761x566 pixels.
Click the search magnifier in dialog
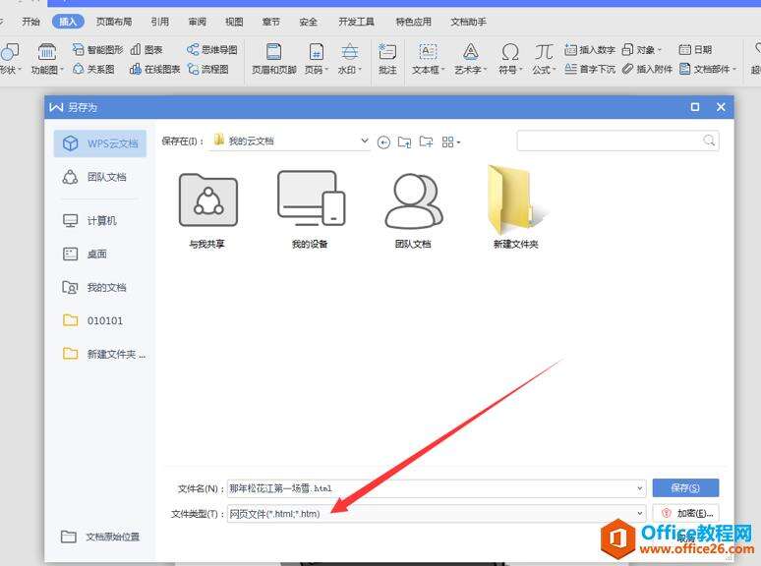click(x=709, y=141)
